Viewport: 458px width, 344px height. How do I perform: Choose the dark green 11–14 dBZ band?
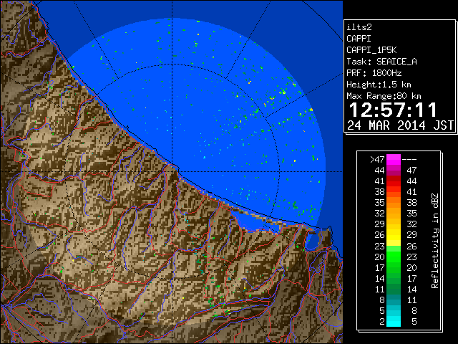[x=394, y=289]
